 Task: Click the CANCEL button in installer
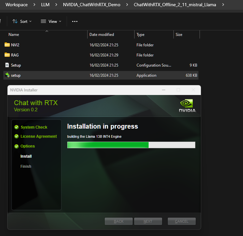tap(182, 221)
